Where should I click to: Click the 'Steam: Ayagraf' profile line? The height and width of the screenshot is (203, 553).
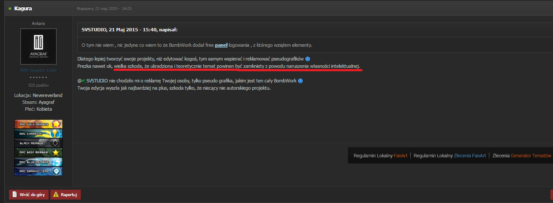click(38, 102)
